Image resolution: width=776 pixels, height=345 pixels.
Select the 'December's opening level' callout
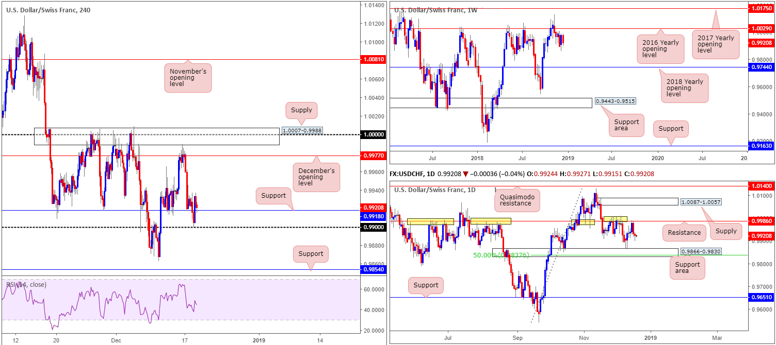tap(317, 177)
